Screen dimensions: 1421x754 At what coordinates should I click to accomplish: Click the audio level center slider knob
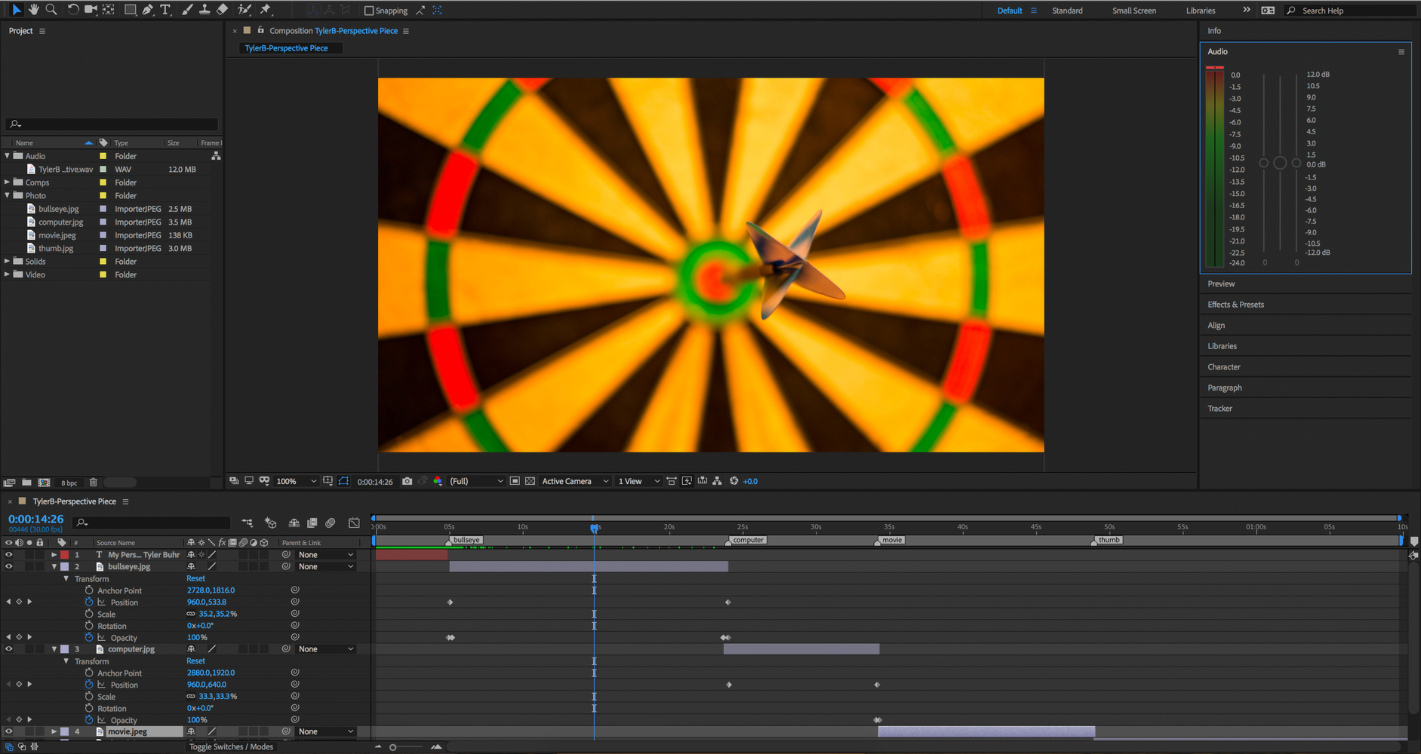[x=1280, y=163]
